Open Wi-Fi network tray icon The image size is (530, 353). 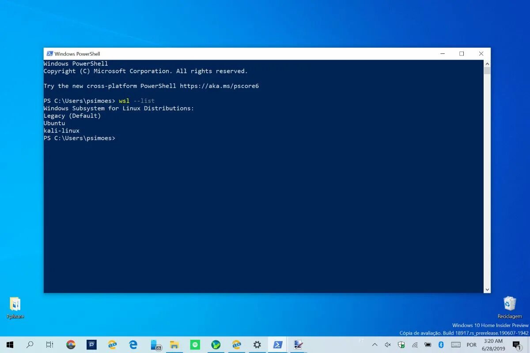coord(415,345)
